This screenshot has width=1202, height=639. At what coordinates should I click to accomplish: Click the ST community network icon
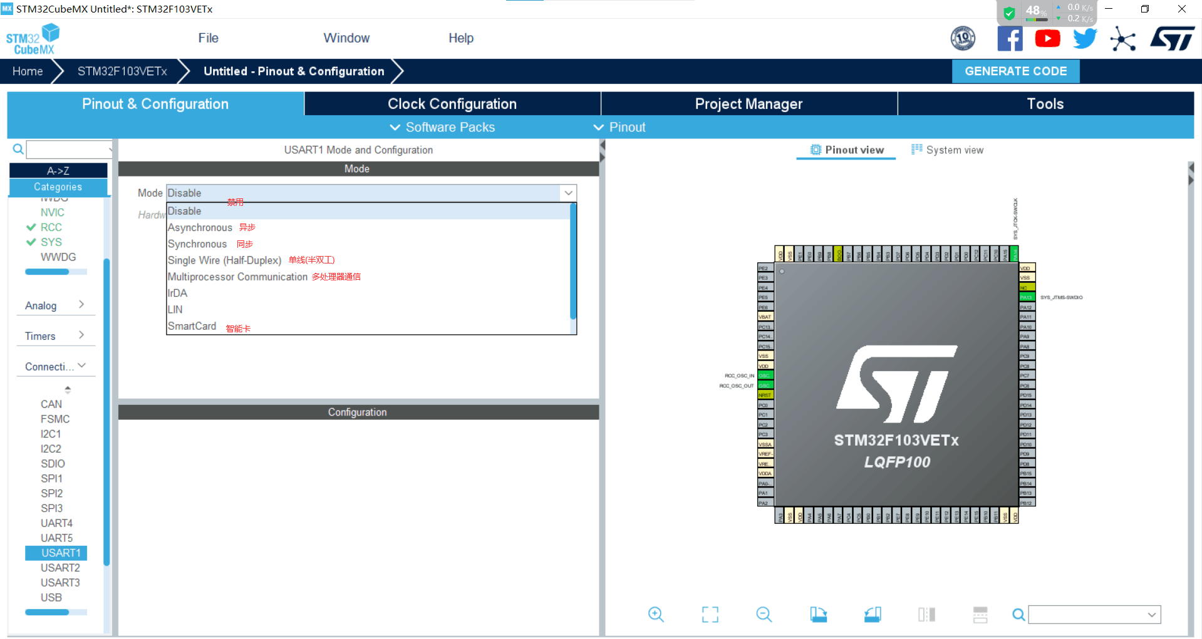(x=1122, y=39)
